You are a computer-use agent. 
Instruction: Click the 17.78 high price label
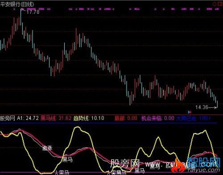[x=33, y=12]
